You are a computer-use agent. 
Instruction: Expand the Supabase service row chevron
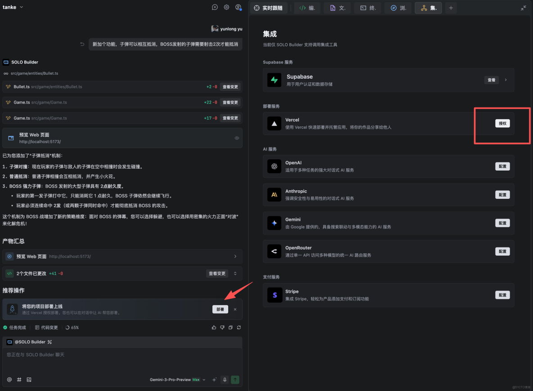pos(506,80)
